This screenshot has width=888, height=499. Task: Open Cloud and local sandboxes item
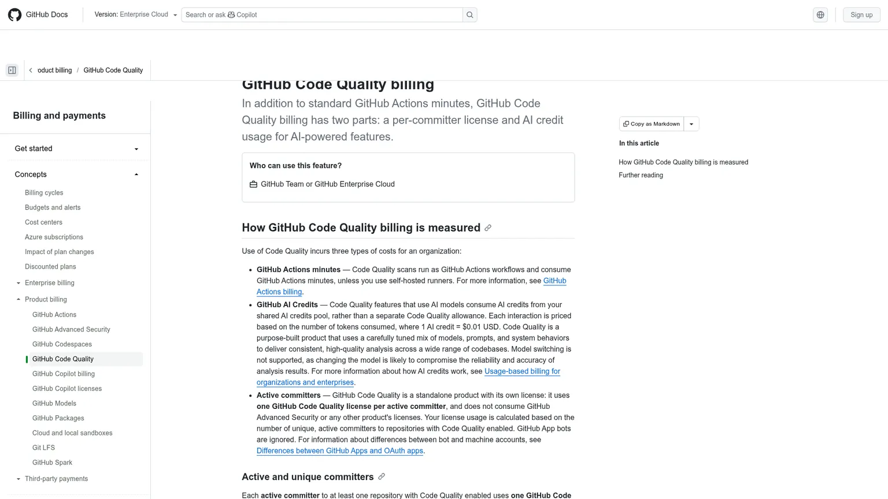click(x=72, y=433)
